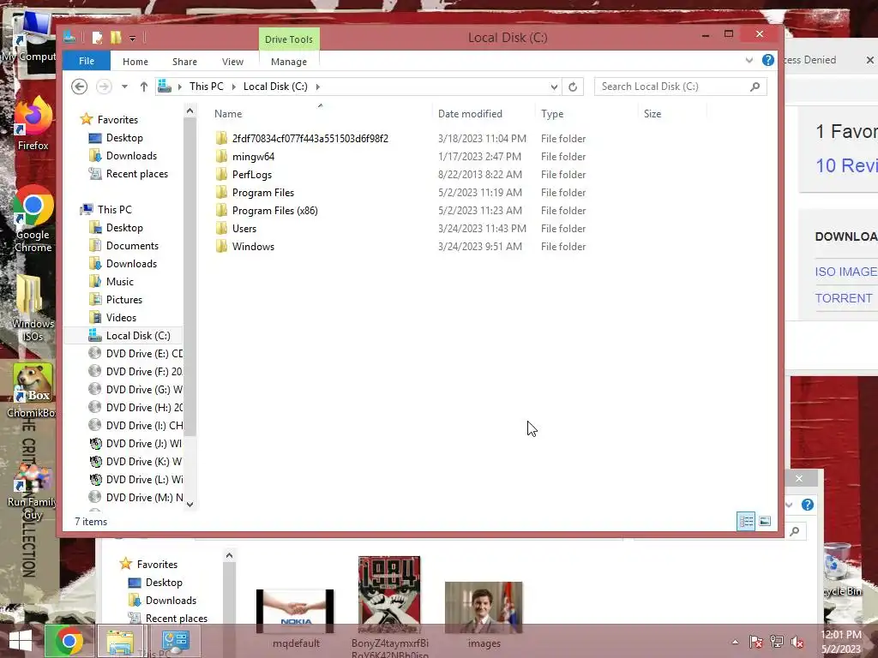878x658 pixels.
Task: Switch to Details view button
Action: point(746,521)
